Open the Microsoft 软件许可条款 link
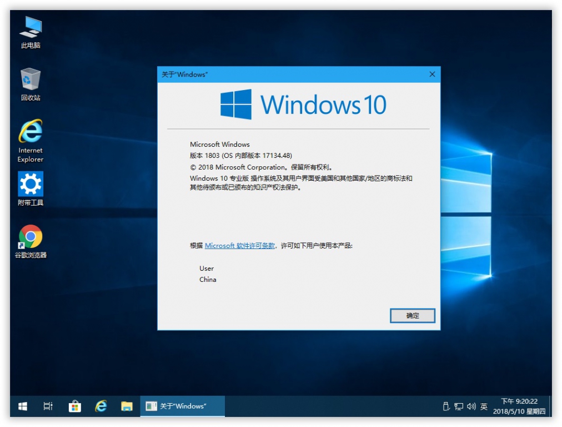562x427 pixels. (x=240, y=245)
